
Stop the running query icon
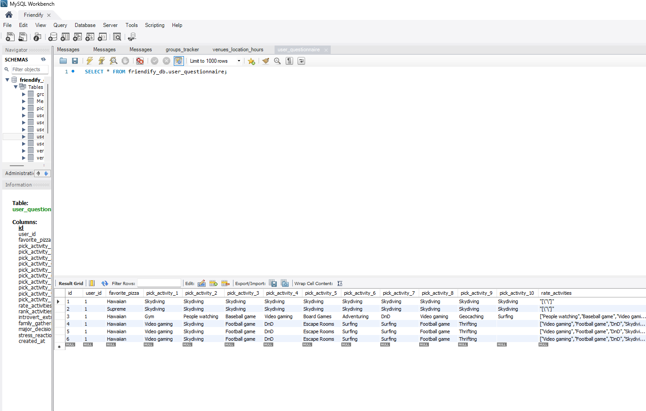click(x=126, y=61)
